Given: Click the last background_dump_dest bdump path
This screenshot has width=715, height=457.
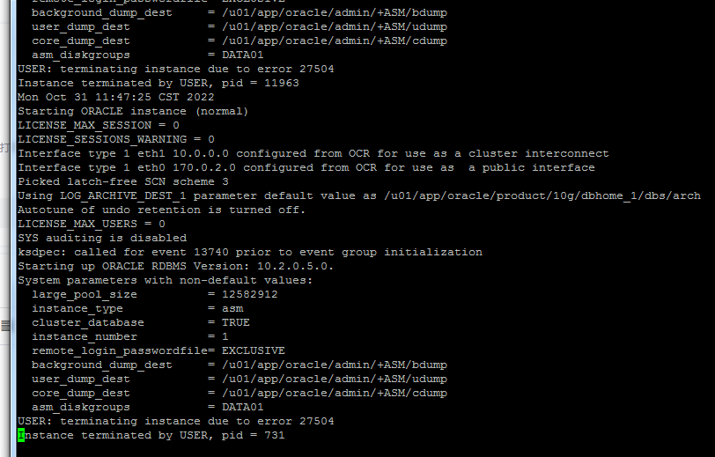Looking at the screenshot, I should pyautogui.click(x=335, y=365).
